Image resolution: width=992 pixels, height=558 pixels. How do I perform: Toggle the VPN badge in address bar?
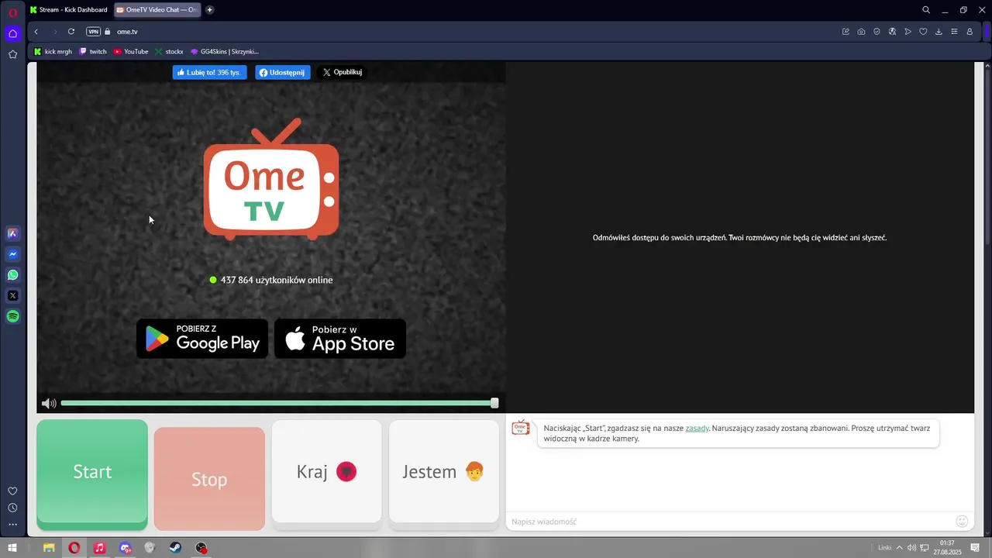coord(93,32)
